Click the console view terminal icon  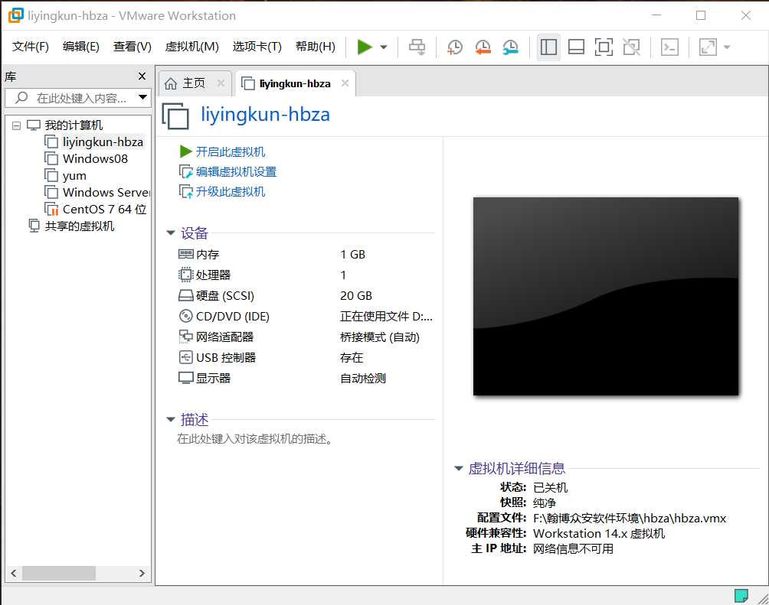[669, 47]
